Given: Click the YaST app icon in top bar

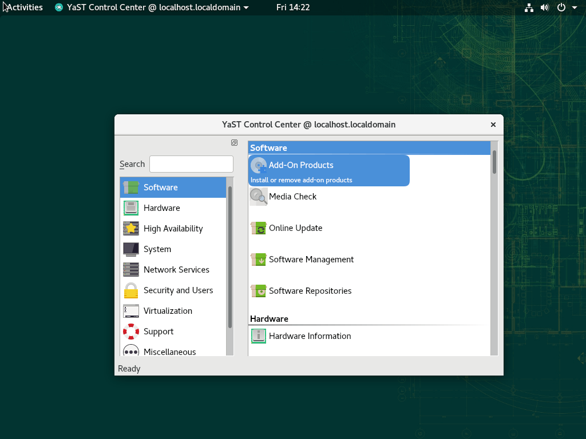Looking at the screenshot, I should coord(59,7).
